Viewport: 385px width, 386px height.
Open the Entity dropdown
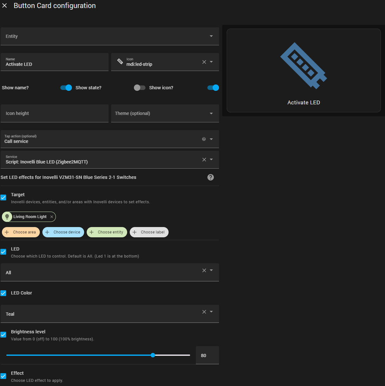pyautogui.click(x=110, y=36)
